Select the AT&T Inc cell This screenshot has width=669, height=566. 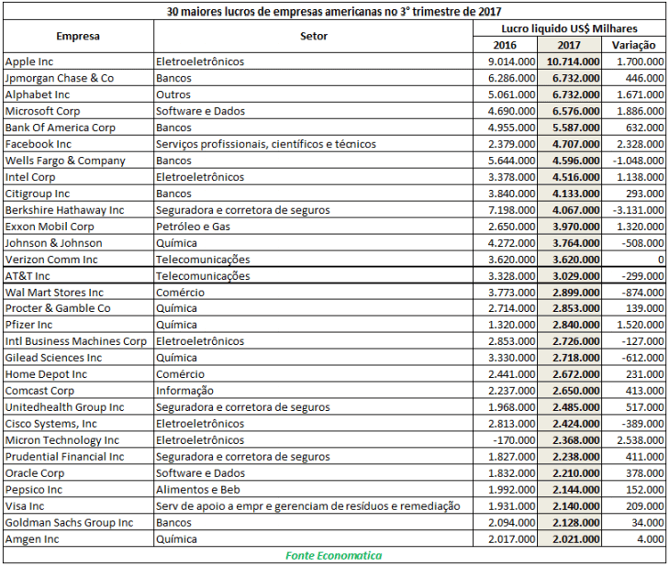pyautogui.click(x=78, y=275)
